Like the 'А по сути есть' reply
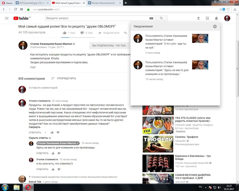239x191 pixels. click(x=53, y=170)
